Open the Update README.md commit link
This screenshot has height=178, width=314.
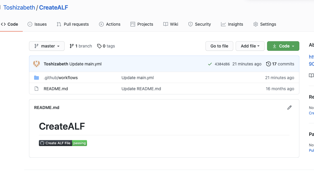(x=141, y=89)
